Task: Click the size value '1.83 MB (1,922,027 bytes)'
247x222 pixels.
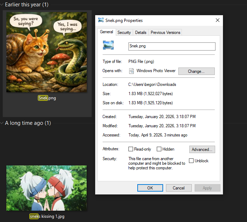Action: 151,94
